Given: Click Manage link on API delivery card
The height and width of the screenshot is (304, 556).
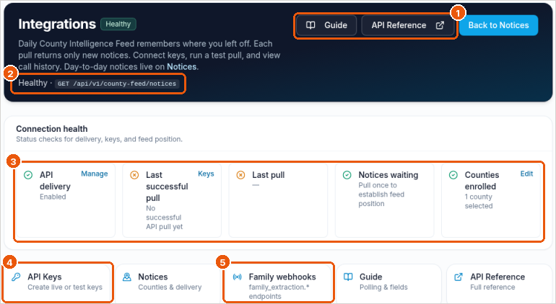Looking at the screenshot, I should pyautogui.click(x=95, y=174).
